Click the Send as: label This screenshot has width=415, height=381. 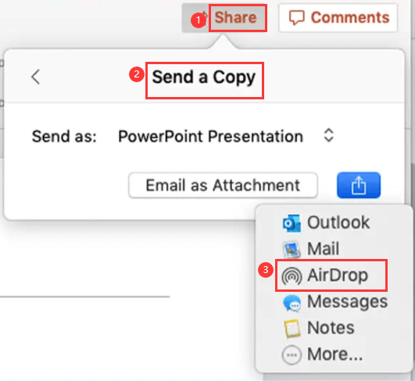(64, 136)
